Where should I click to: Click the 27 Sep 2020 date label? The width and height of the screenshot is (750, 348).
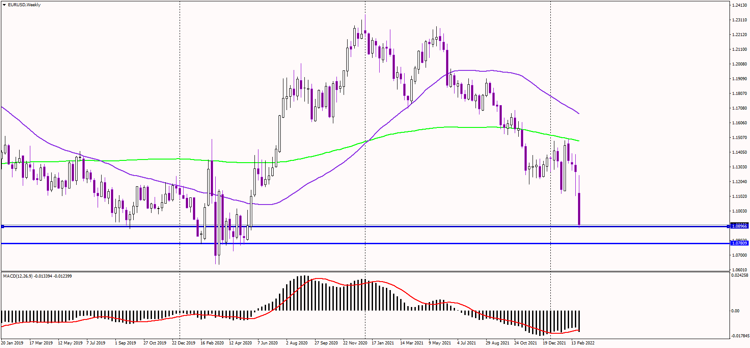[326, 343]
